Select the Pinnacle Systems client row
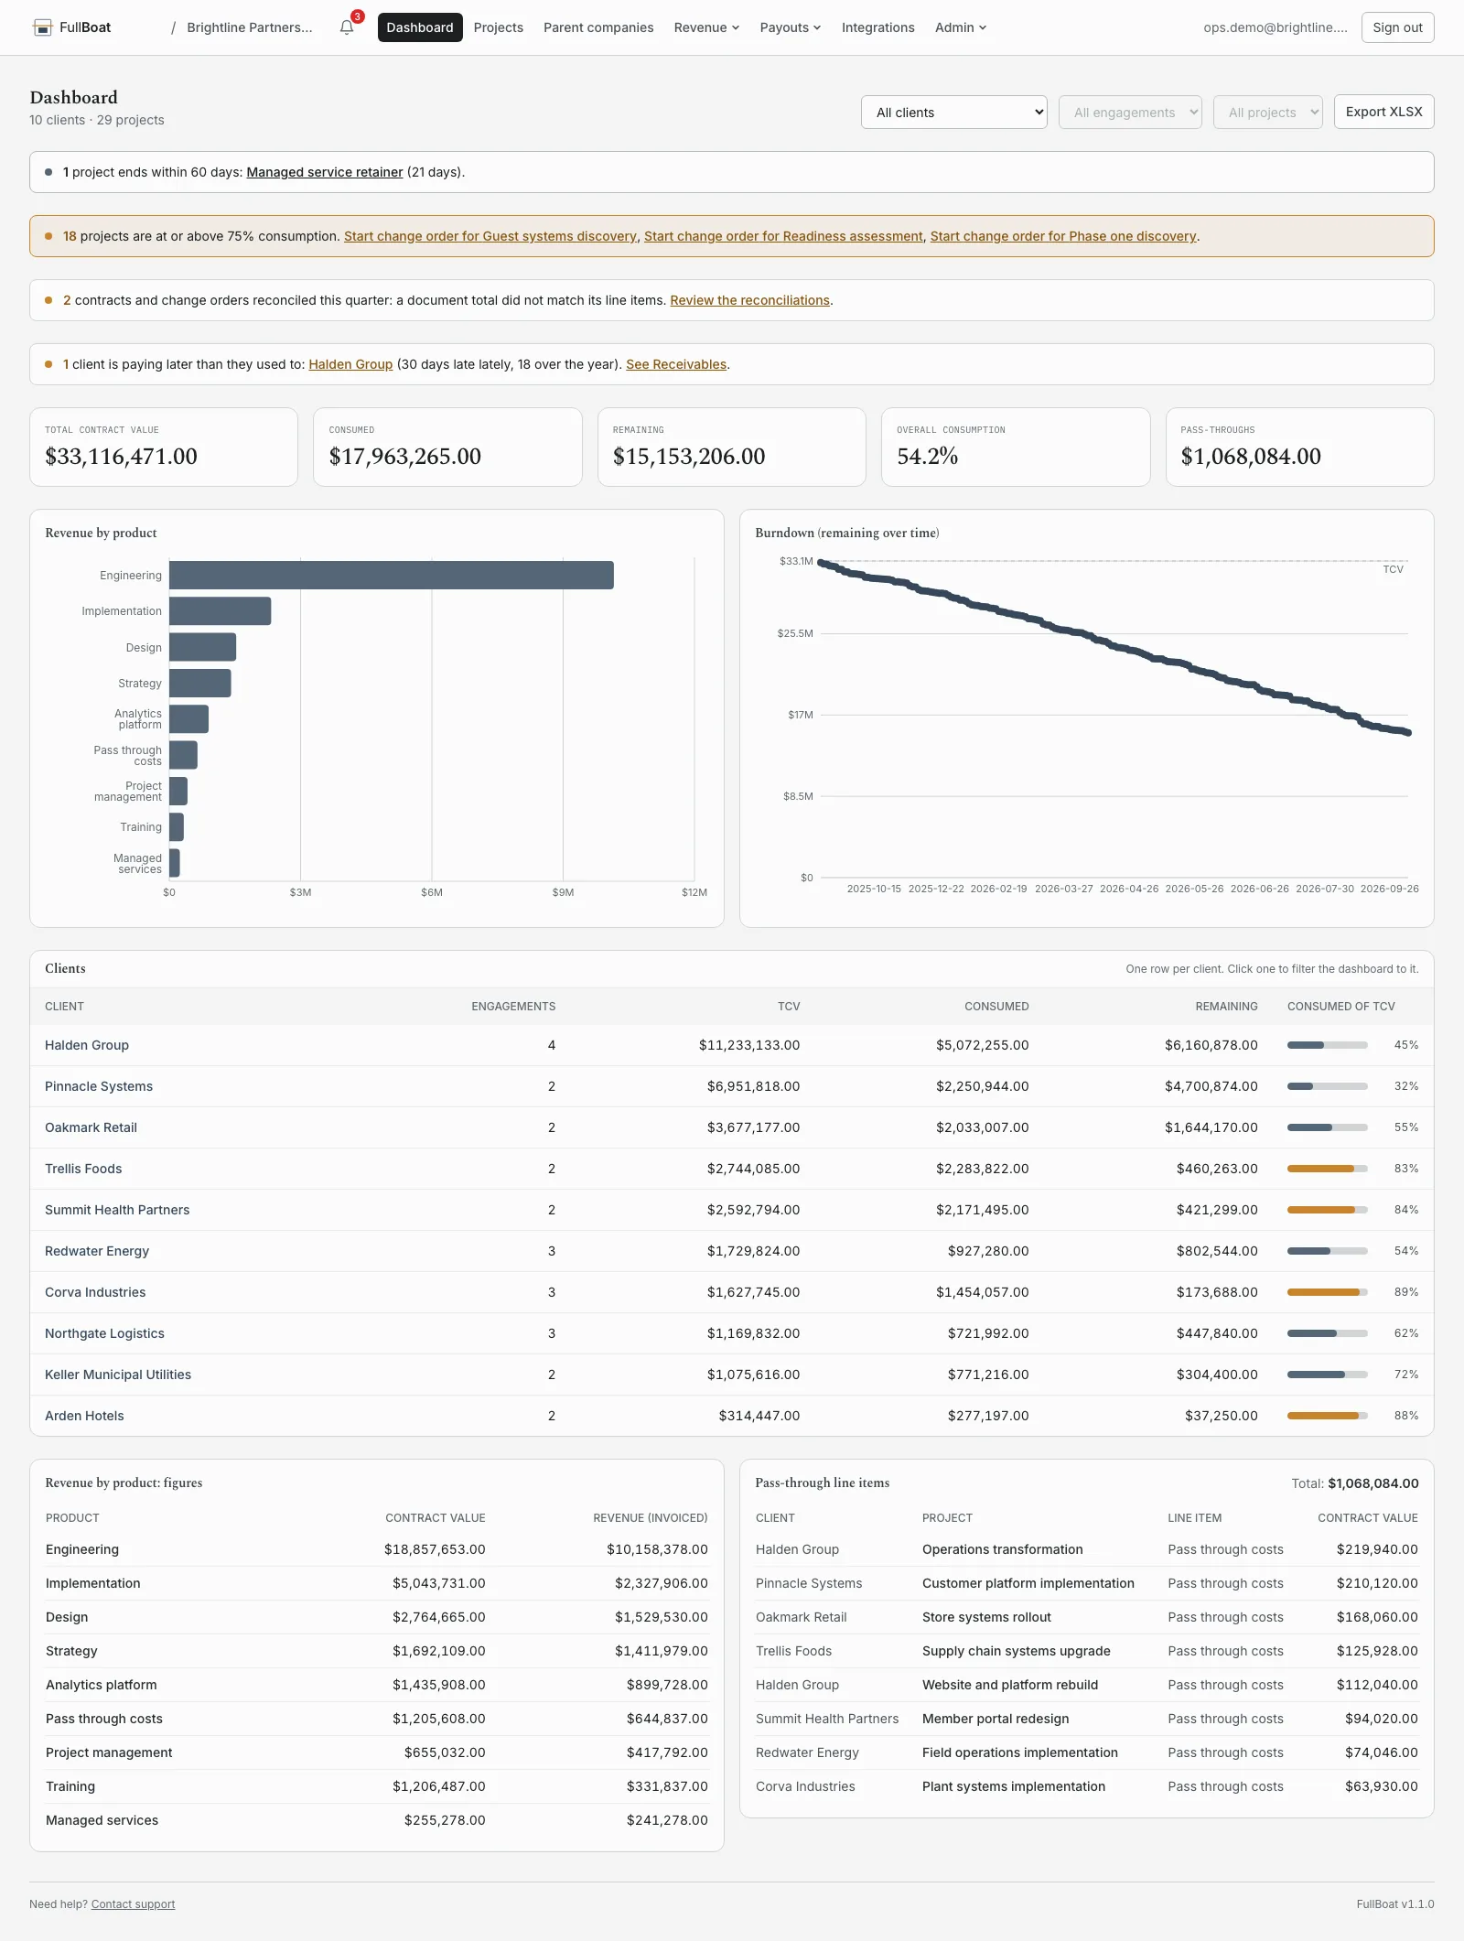Viewport: 1464px width, 1941px height. click(x=732, y=1086)
